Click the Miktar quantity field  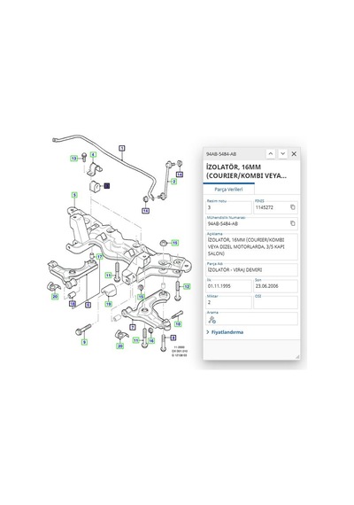[x=229, y=302]
